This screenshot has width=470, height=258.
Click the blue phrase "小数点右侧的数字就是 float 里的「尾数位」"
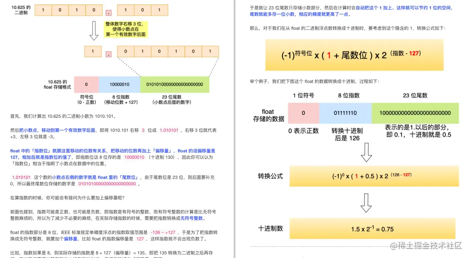pos(95,177)
